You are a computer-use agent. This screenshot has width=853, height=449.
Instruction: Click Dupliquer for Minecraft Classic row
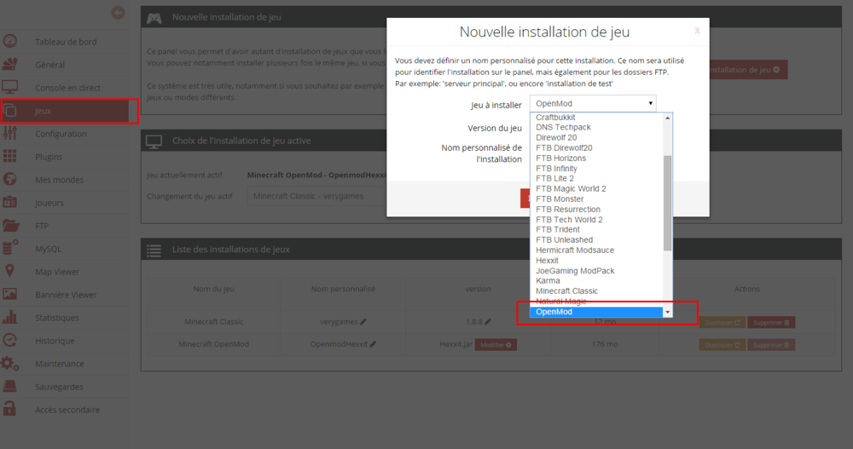(722, 322)
